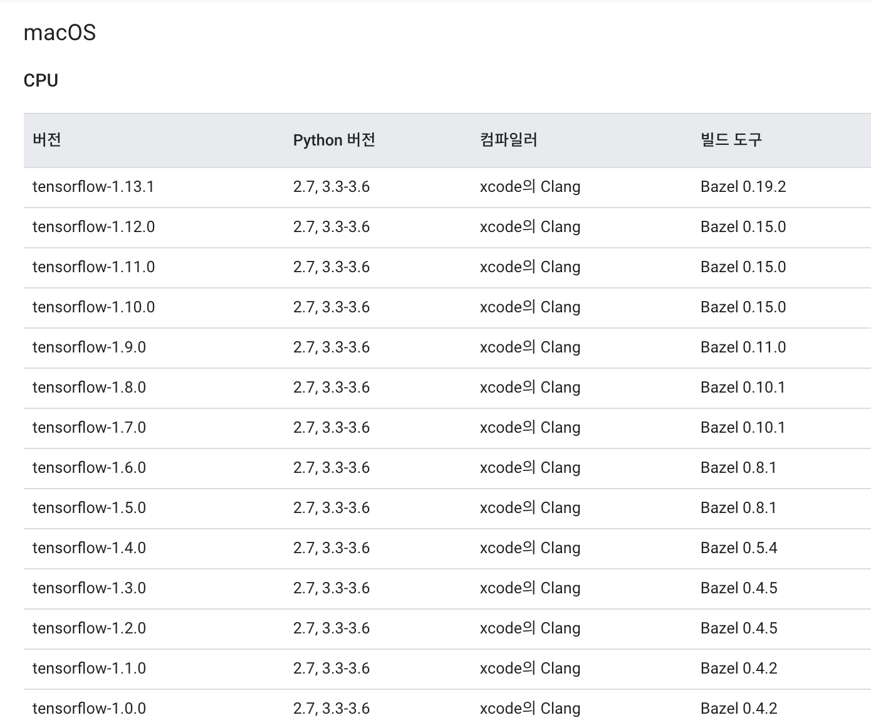Click the 빌드 도구 column header

(731, 139)
